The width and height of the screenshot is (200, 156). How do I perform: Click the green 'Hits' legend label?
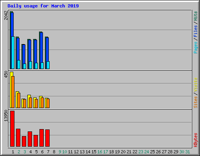[x=196, y=16]
